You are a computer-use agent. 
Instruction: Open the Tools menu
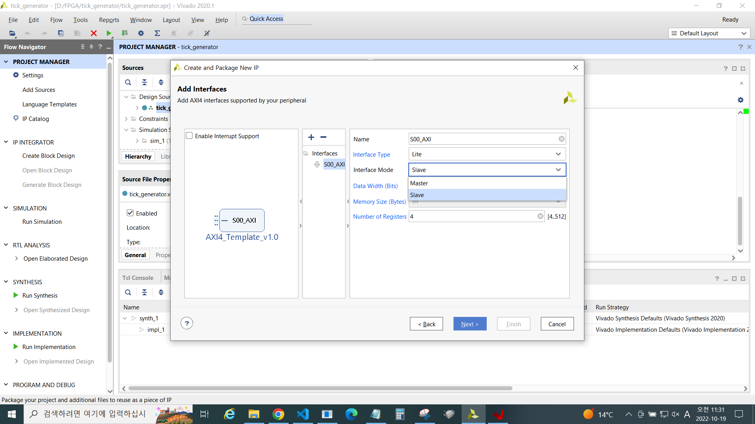tap(80, 20)
